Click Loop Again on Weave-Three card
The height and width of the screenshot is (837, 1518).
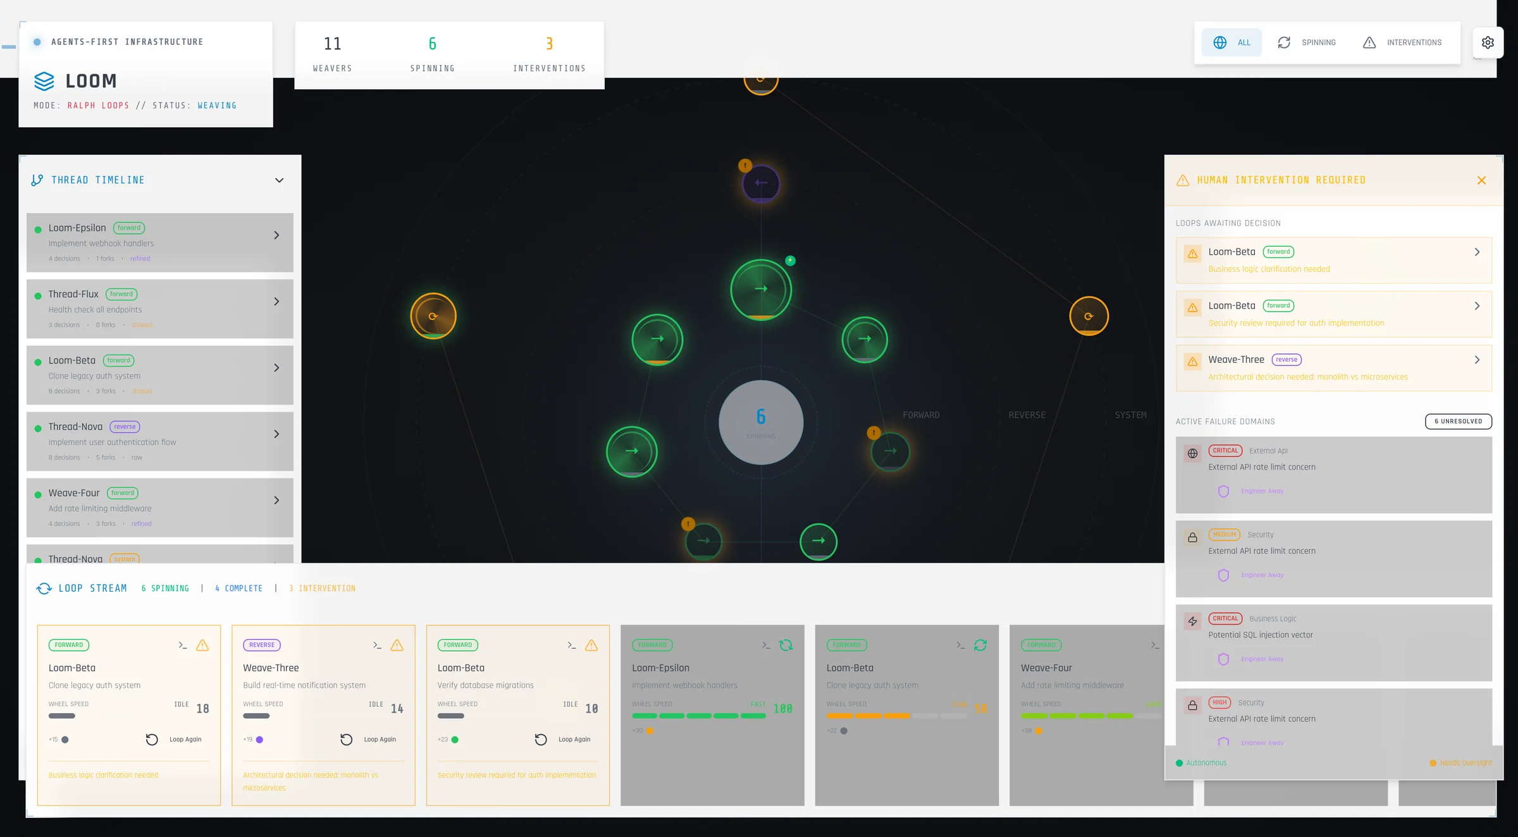368,740
